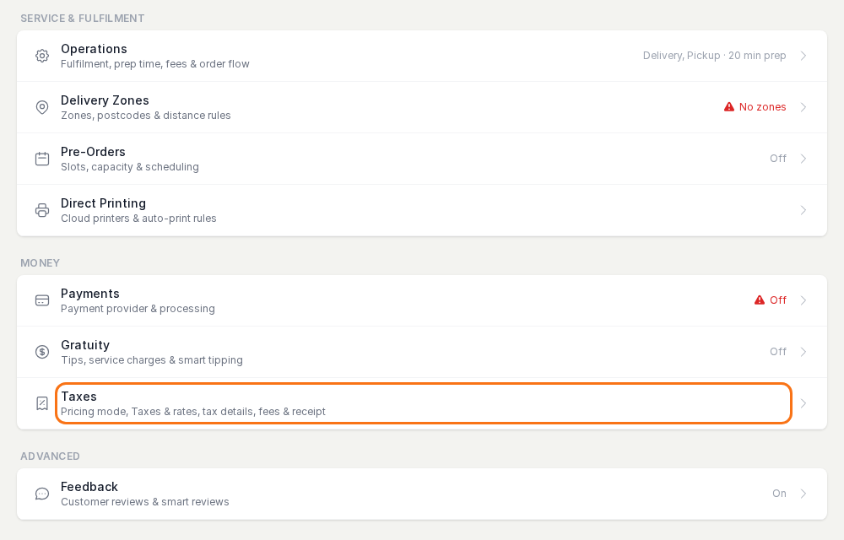Click 'Payment provider & processing' description
The width and height of the screenshot is (844, 540).
click(138, 309)
